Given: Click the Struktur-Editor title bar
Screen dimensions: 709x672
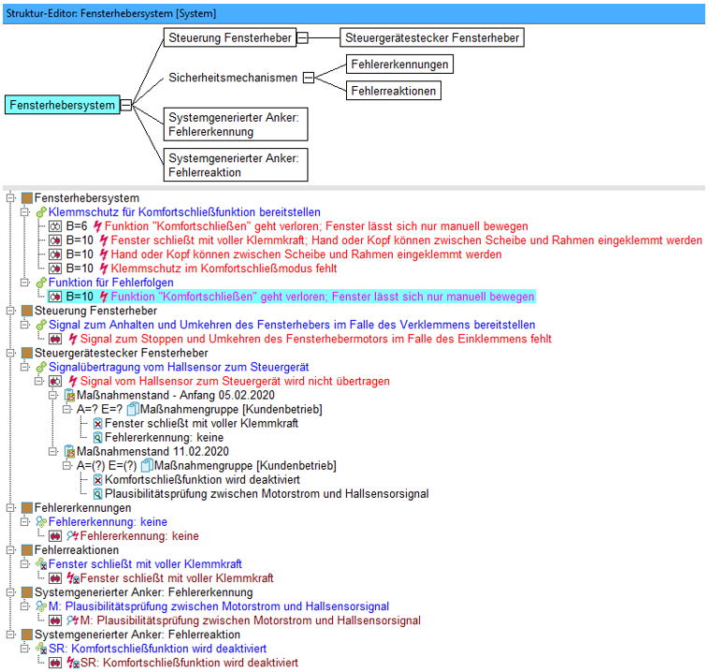Looking at the screenshot, I should click(x=354, y=14).
